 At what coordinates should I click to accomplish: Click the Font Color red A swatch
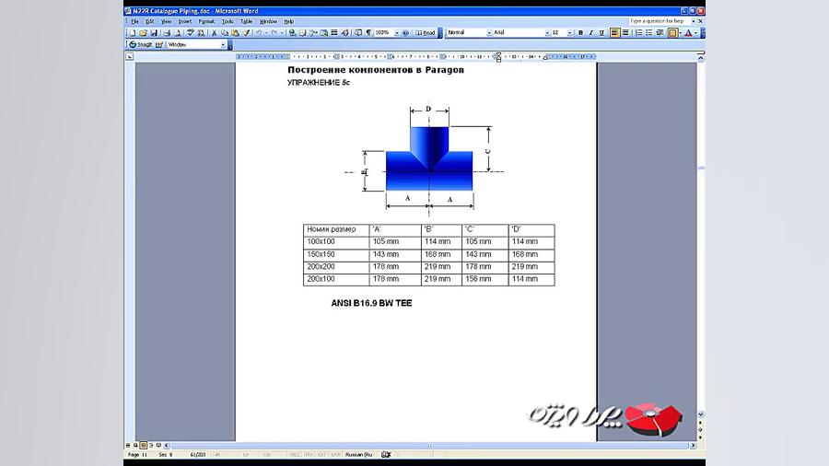tap(687, 33)
